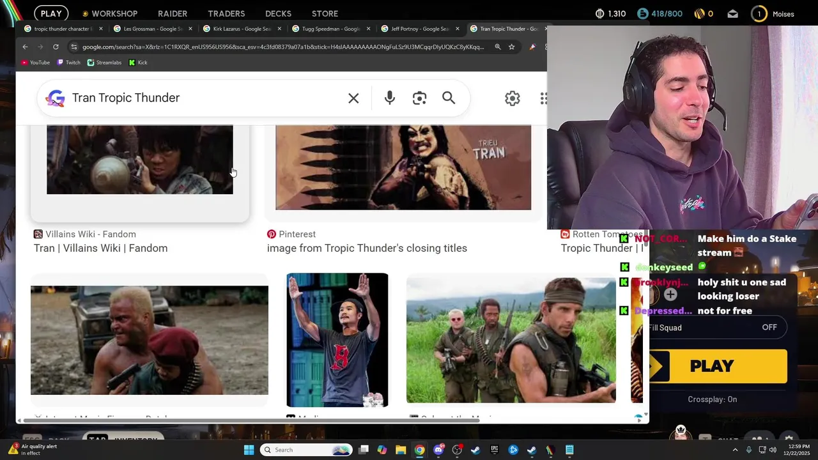Open the YouTube bookmark
The height and width of the screenshot is (460, 818).
[x=35, y=63]
